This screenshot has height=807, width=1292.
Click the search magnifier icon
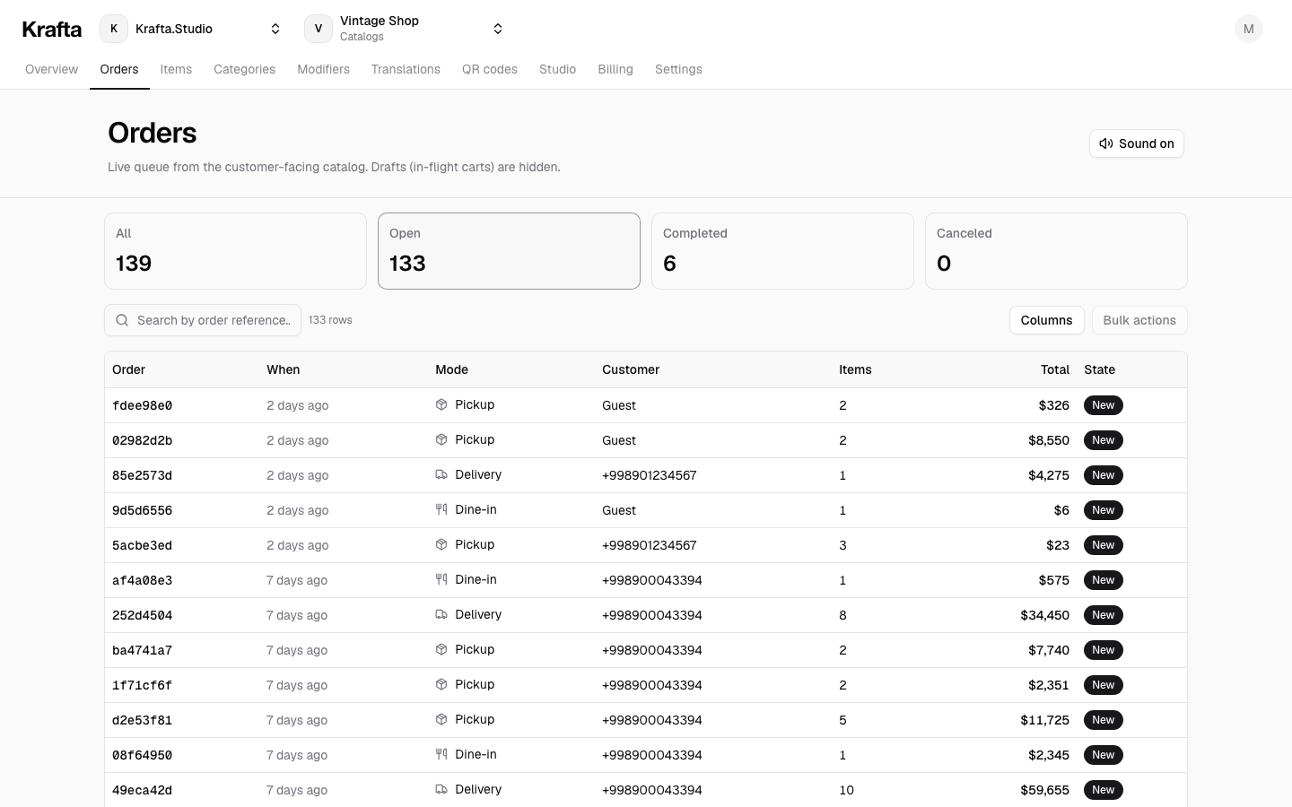pos(122,320)
